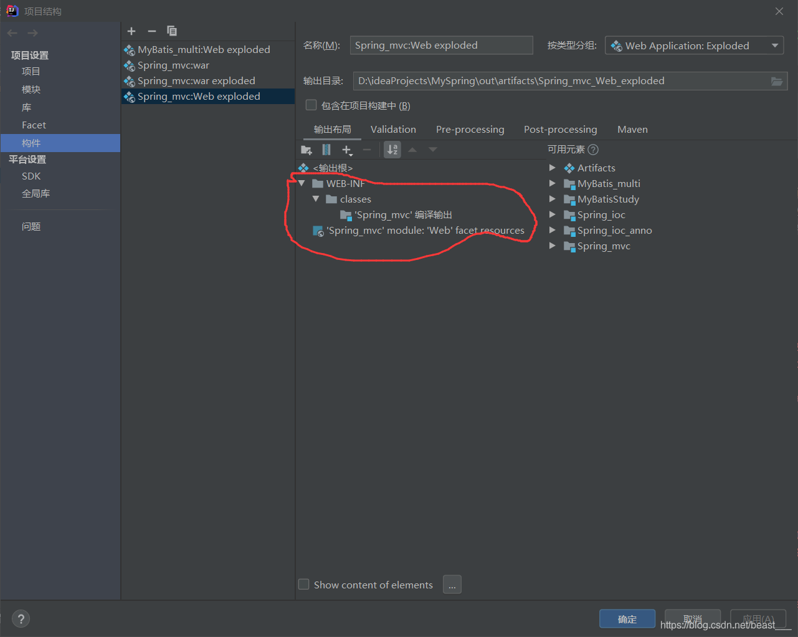Move layout element up
The image size is (798, 637).
(412, 150)
